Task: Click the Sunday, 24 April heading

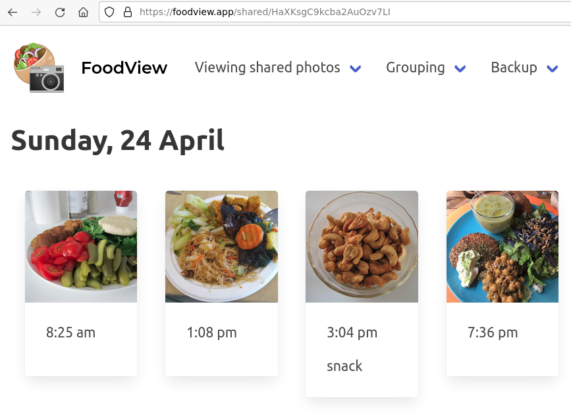Action: (x=117, y=140)
